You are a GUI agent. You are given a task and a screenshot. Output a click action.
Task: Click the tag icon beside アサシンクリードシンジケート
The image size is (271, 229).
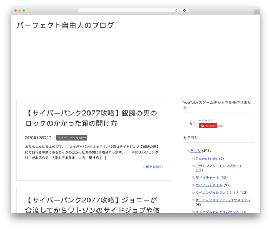point(193,166)
